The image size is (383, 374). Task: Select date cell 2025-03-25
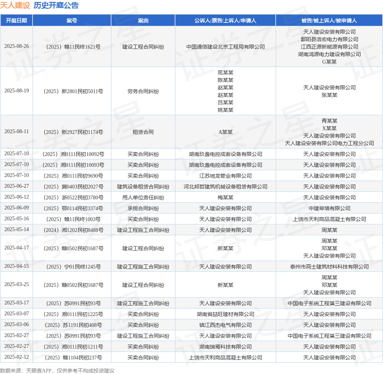[x=16, y=284]
